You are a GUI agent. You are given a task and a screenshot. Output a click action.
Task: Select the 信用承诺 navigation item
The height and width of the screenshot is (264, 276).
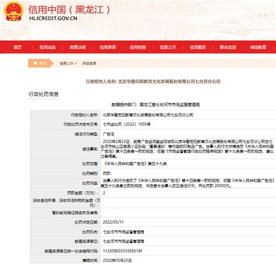coord(108,47)
